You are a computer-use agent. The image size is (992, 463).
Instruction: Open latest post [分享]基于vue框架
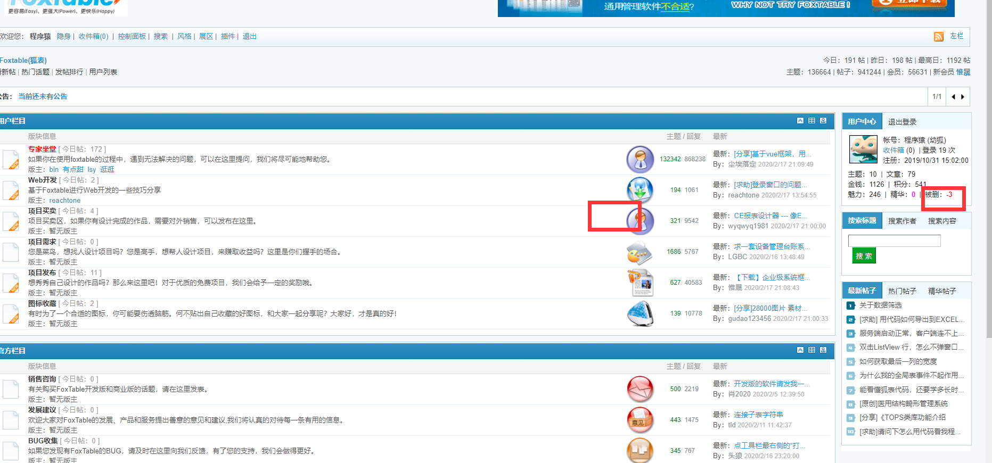coord(773,154)
